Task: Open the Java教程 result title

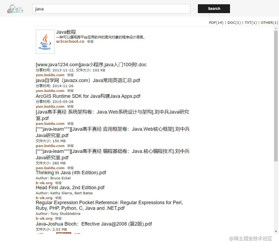Action: coord(66,32)
